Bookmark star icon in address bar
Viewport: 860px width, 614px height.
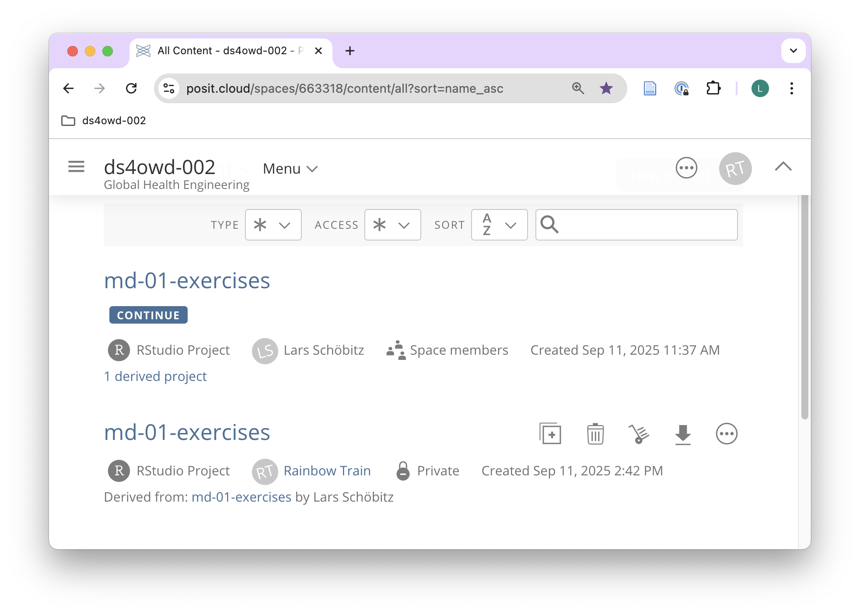(x=606, y=88)
